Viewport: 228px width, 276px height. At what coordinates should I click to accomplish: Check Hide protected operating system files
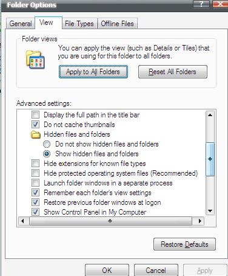point(35,173)
